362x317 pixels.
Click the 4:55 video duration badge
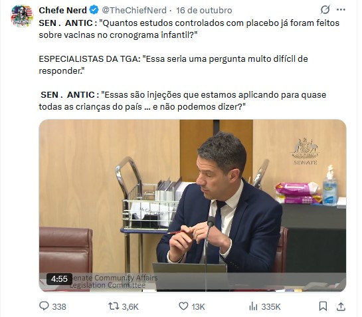tap(59, 279)
